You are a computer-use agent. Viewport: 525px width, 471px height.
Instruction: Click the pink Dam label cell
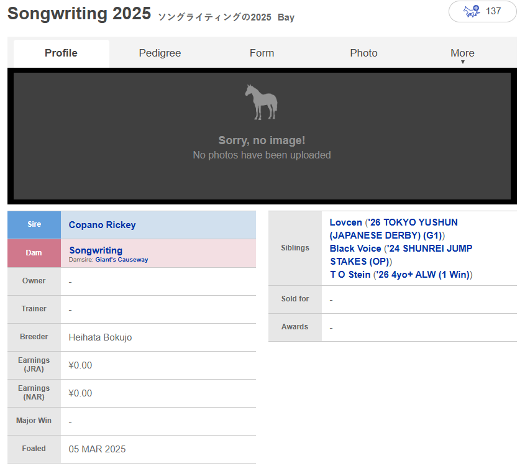[34, 253]
